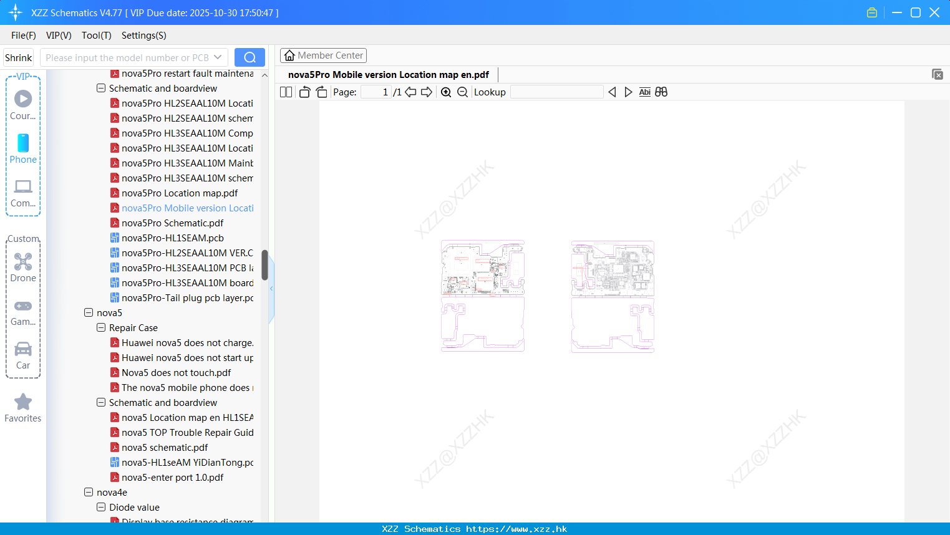Collapse the left panel via splitter handle

[x=271, y=289]
